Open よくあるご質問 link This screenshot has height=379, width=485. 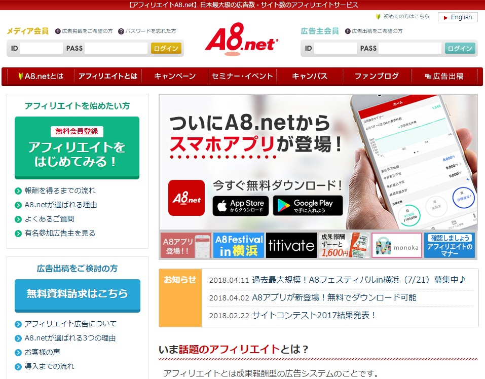[50, 219]
